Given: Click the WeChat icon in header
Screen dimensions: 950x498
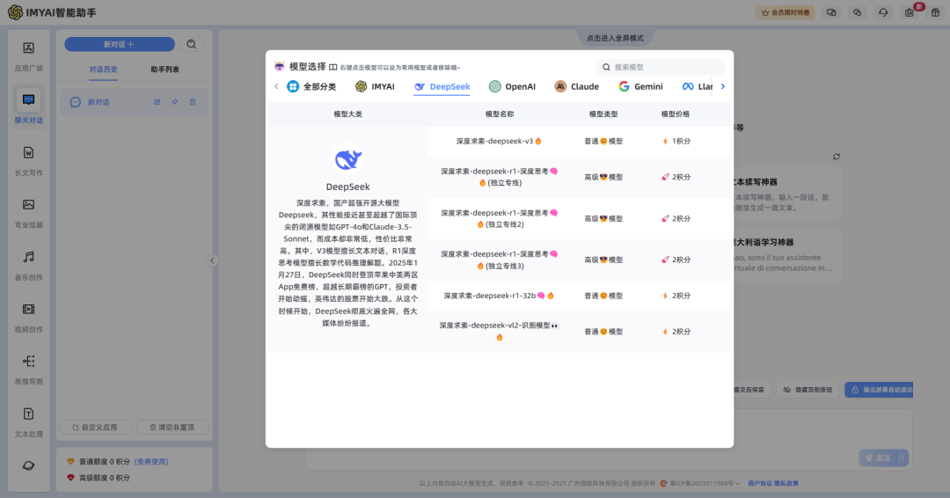Looking at the screenshot, I should tap(858, 12).
